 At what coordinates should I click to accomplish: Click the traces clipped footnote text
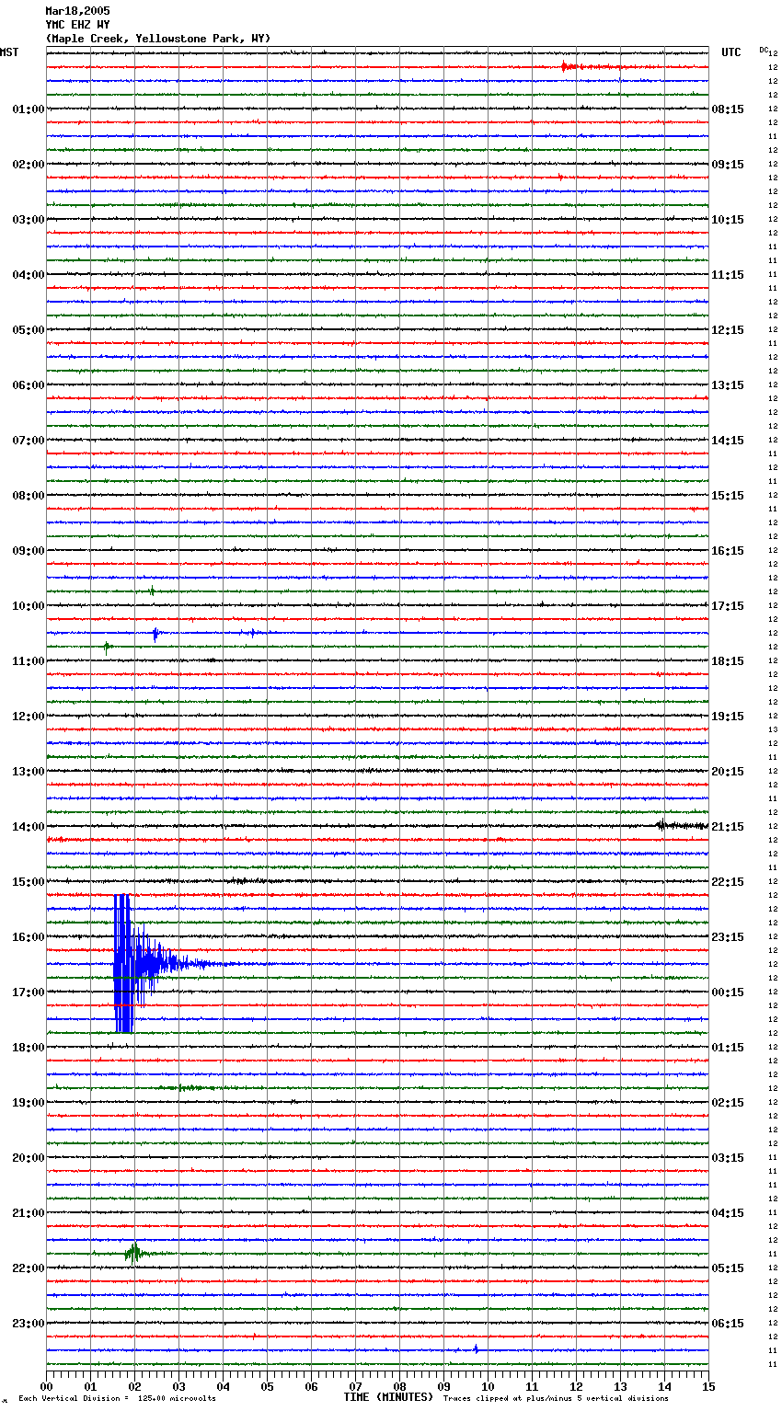tap(556, 1399)
